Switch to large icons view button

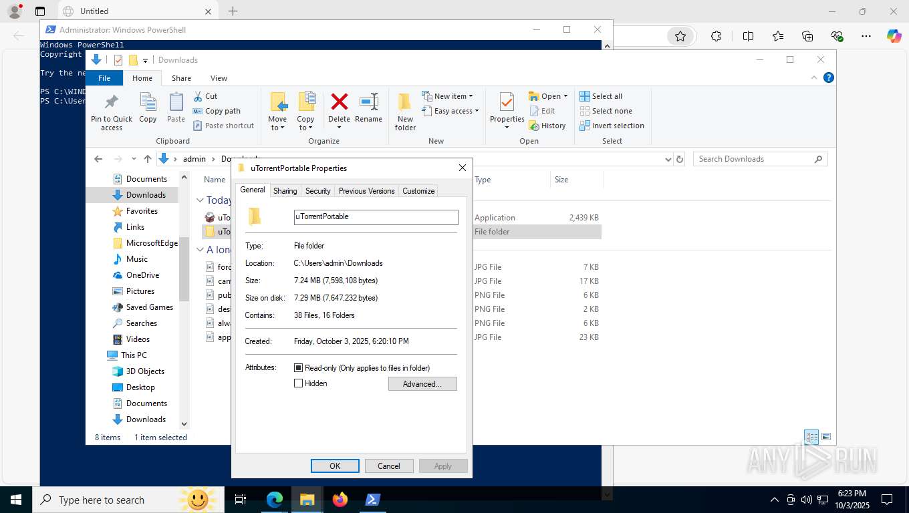coord(826,438)
